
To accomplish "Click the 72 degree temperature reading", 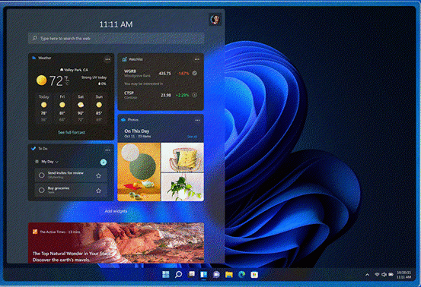I will tap(56, 80).
